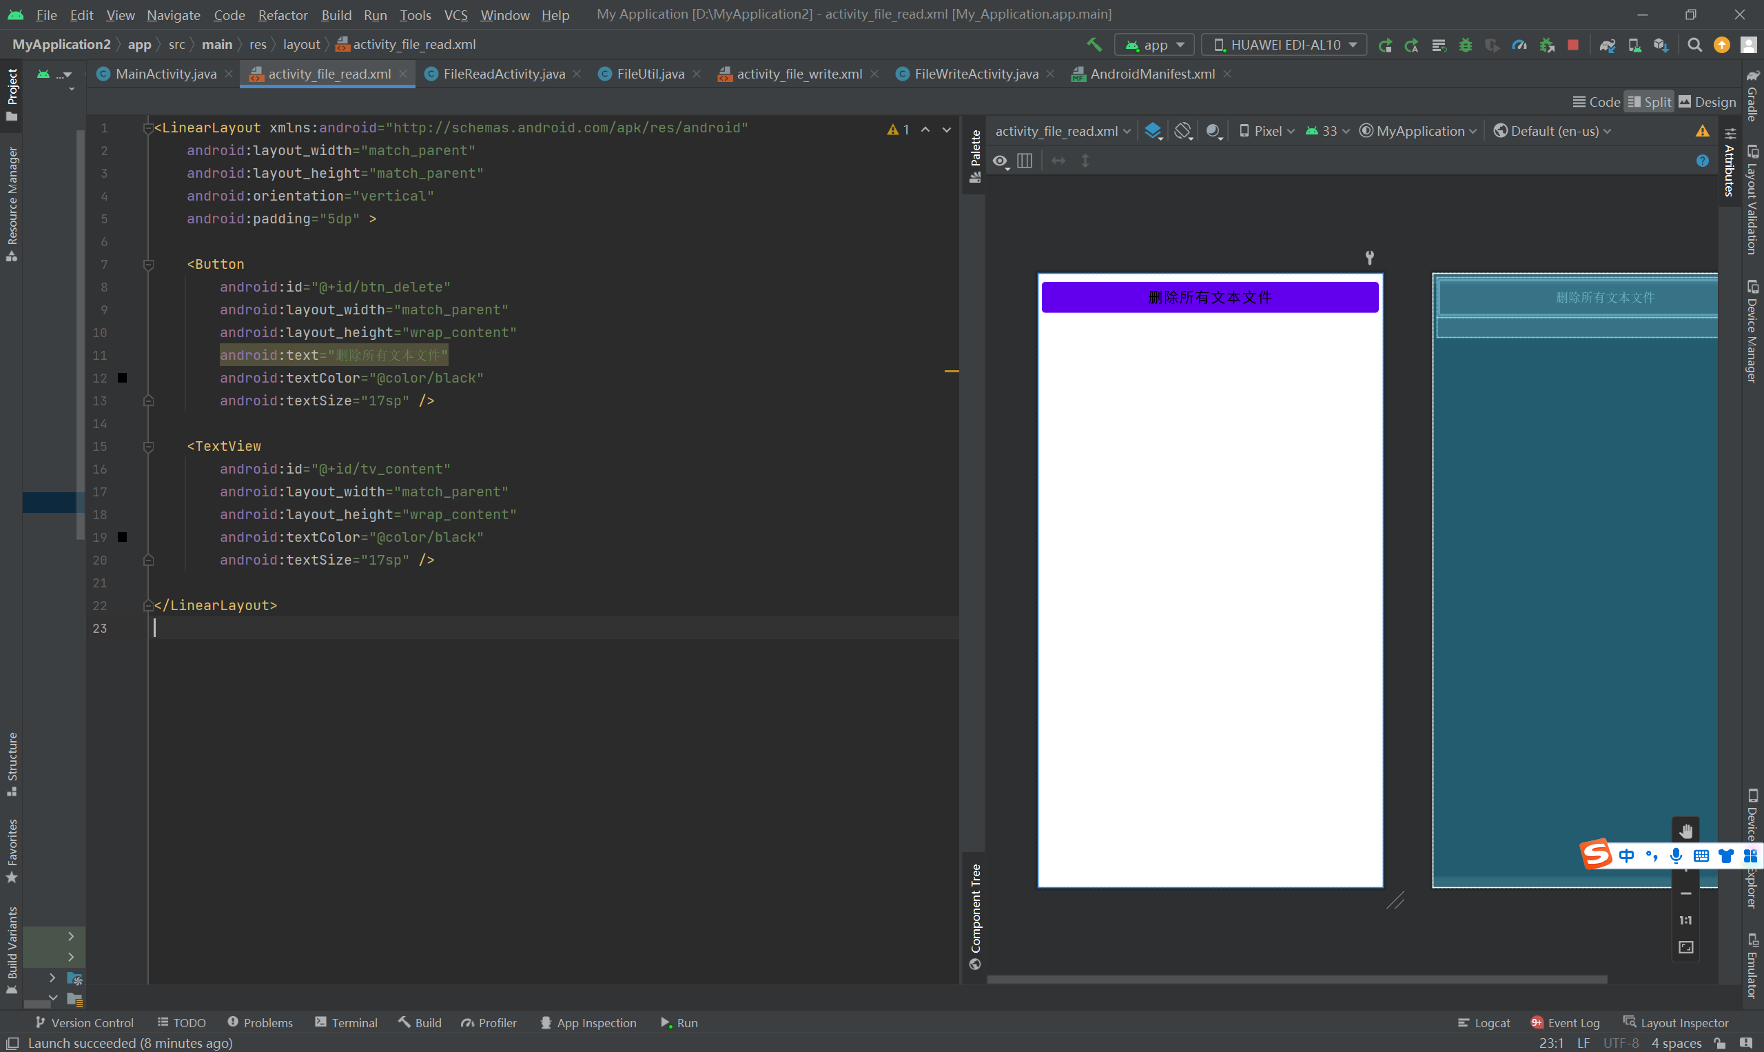This screenshot has height=1052, width=1764.
Task: Click the orientation rotate icon in design toolbar
Action: 1183,131
